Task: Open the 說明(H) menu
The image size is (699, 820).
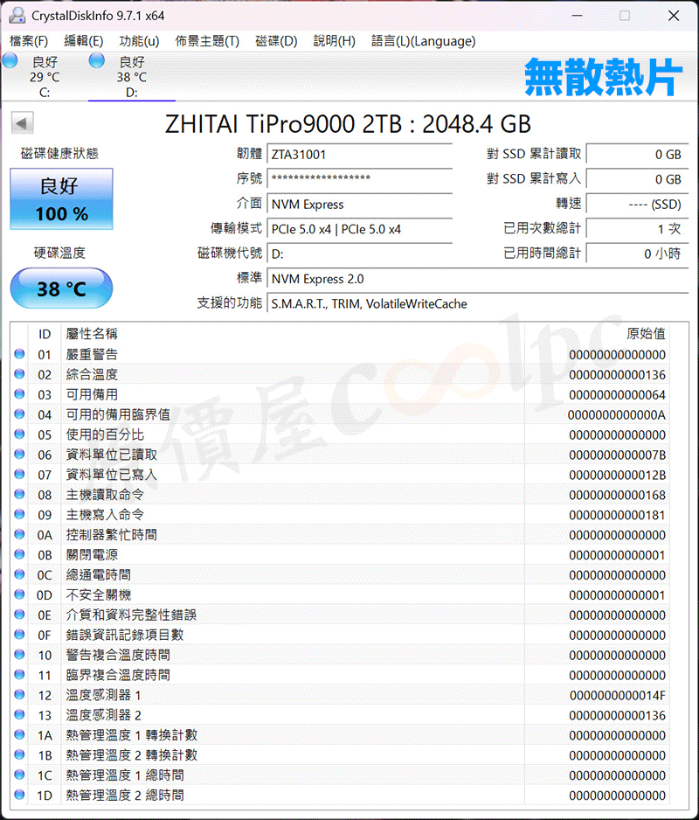Action: click(334, 41)
